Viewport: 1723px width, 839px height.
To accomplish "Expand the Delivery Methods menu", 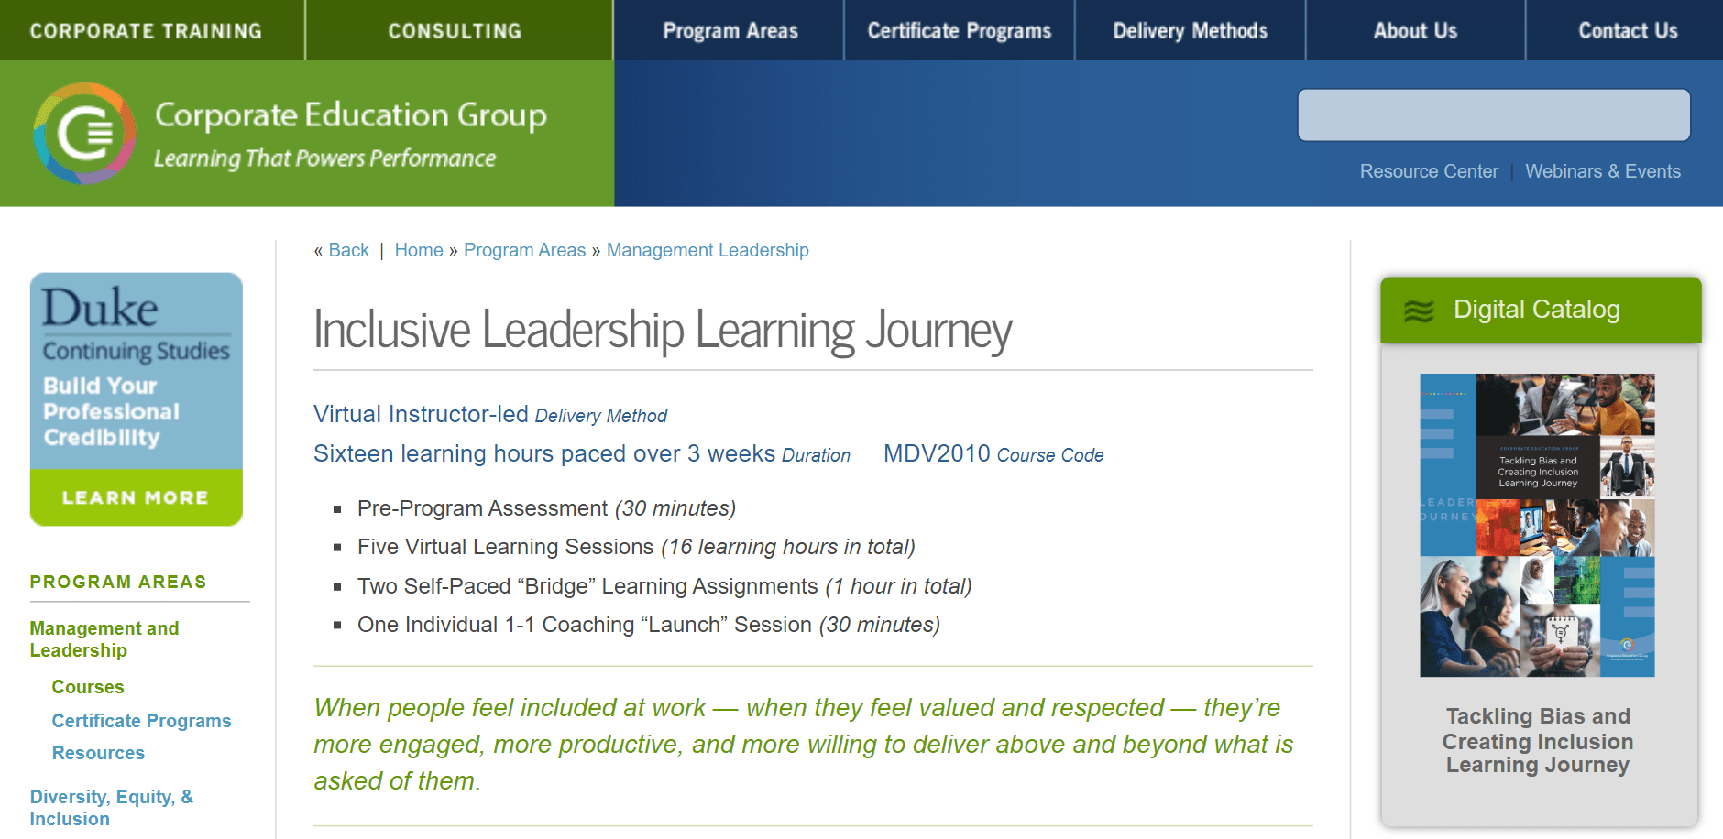I will tap(1190, 31).
